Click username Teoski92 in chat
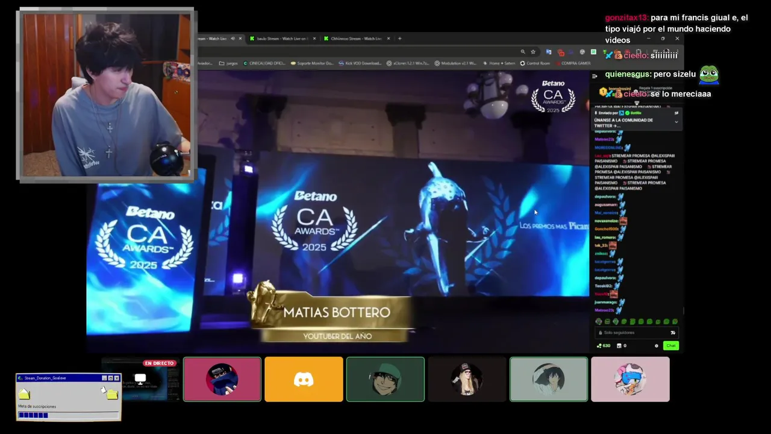Viewport: 771px width, 434px height. tap(603, 286)
